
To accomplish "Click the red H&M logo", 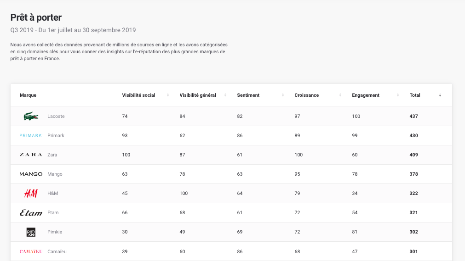I will tap(31, 194).
